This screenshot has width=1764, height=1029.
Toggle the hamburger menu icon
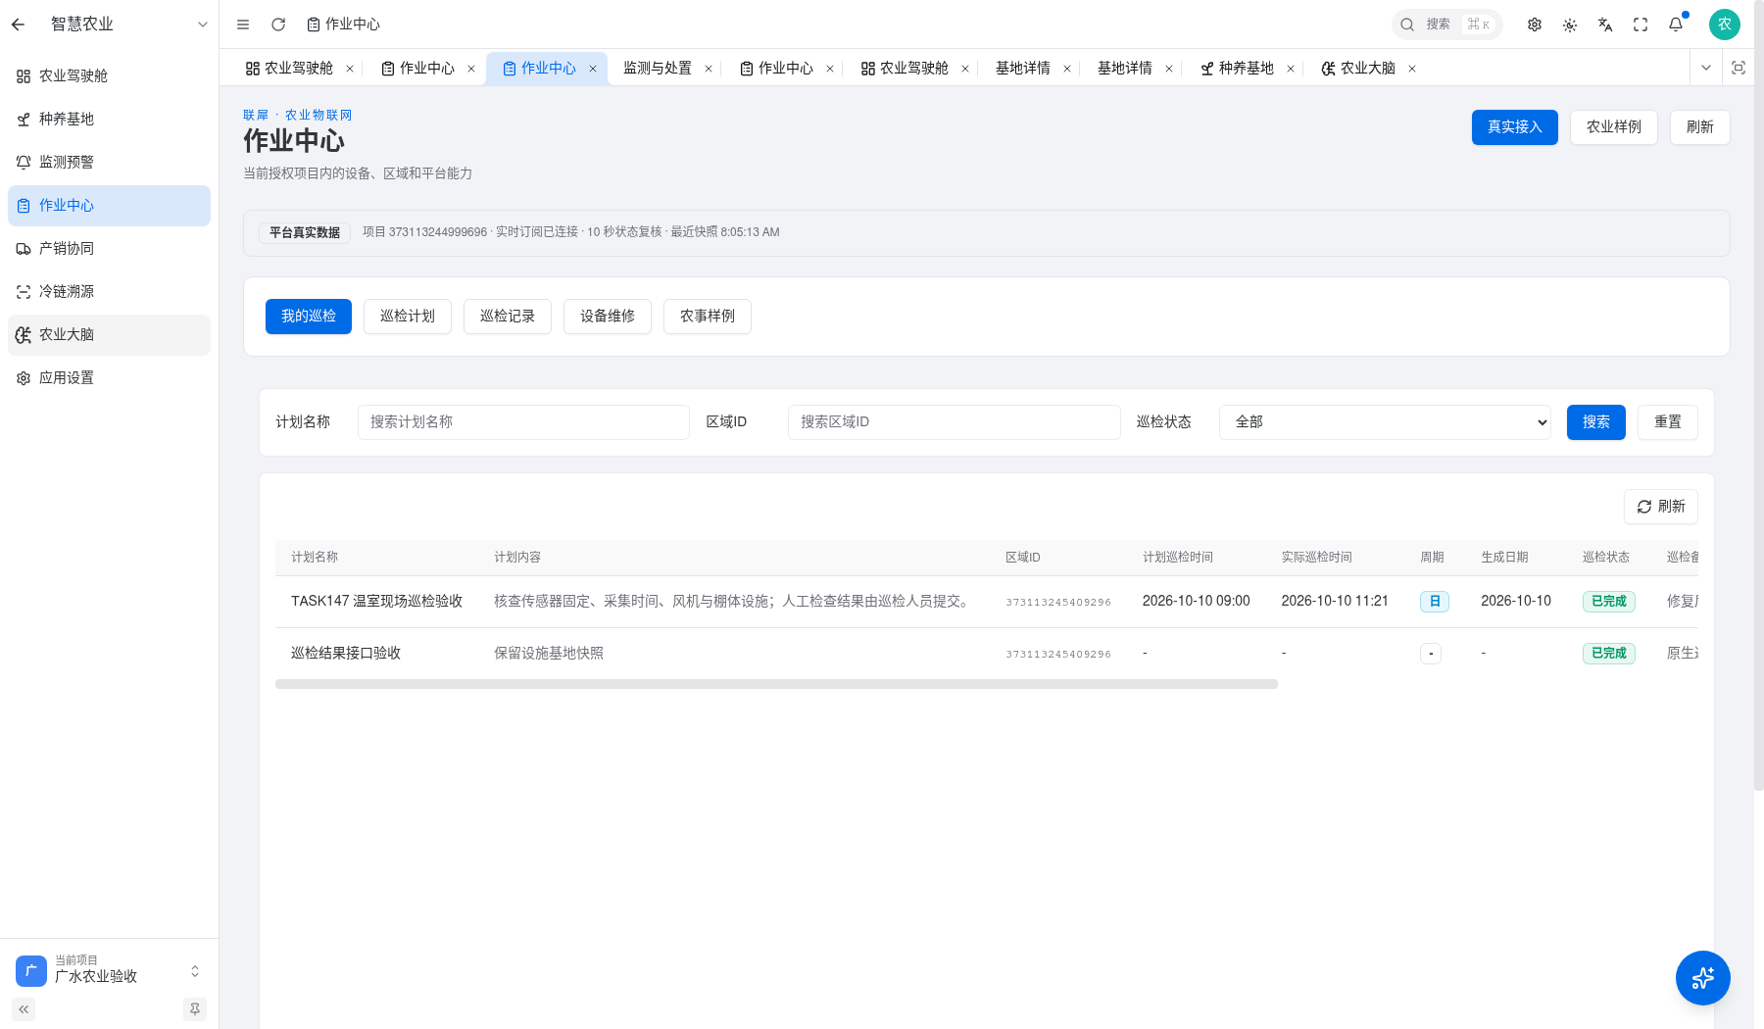point(243,24)
